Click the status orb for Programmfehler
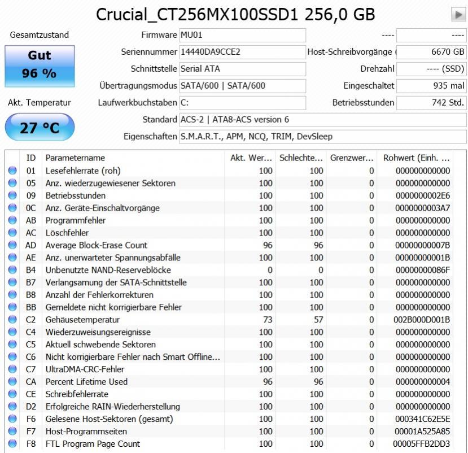Image resolution: width=468 pixels, height=453 pixels. [12, 220]
